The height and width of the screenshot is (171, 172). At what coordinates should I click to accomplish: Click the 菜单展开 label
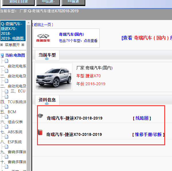point(12,45)
